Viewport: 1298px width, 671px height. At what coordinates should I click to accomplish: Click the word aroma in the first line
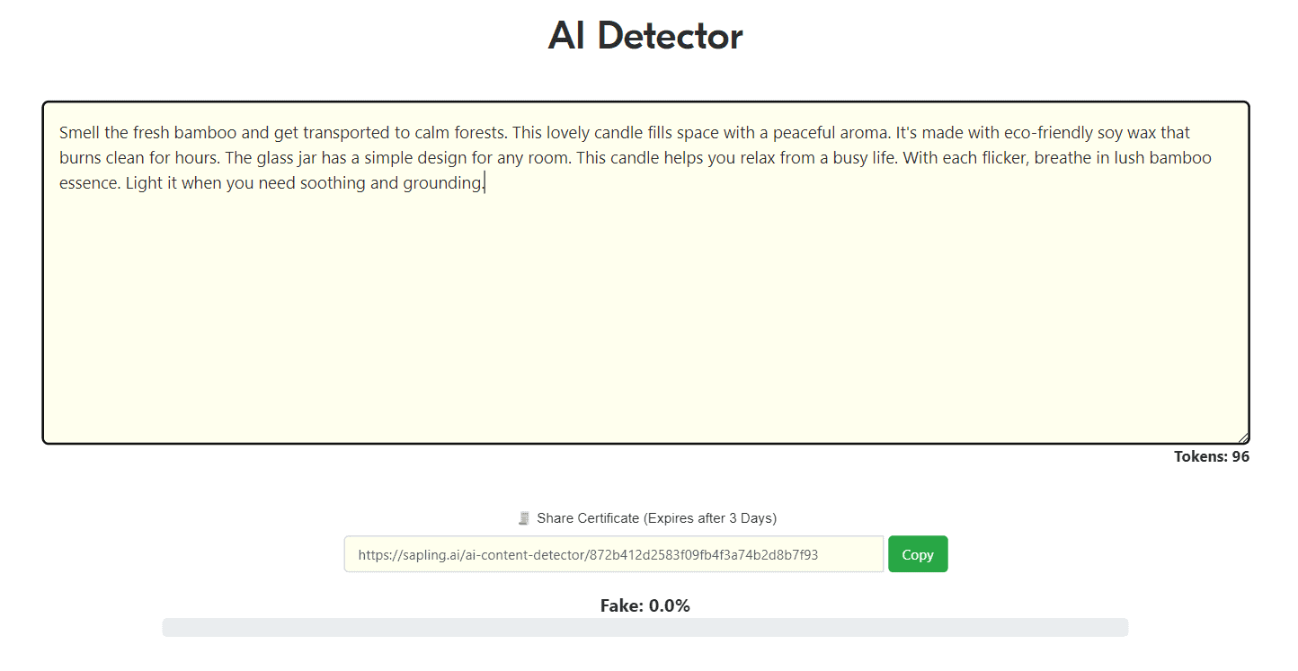[867, 133]
